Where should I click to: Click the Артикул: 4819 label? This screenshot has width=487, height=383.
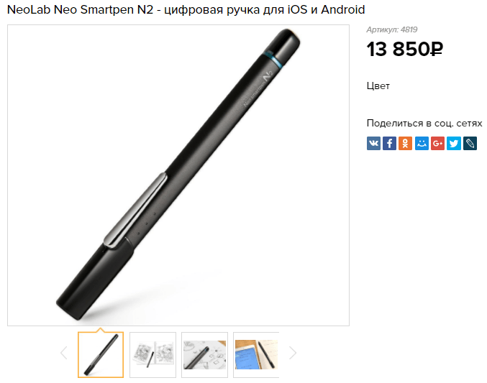(392, 29)
